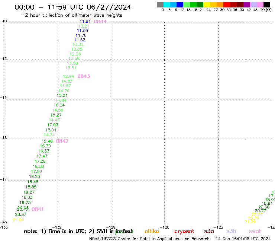Image resolution: width=275 pixels, height=242 pixels.
Task: Click the 11.76 wave height reading
Action: pos(81,35)
